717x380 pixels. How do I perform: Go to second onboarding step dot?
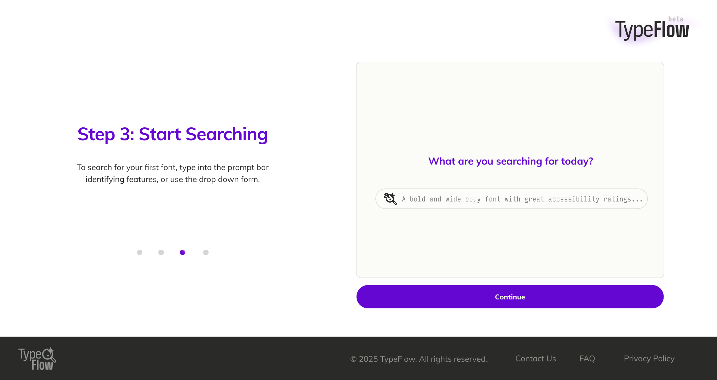pyautogui.click(x=161, y=252)
